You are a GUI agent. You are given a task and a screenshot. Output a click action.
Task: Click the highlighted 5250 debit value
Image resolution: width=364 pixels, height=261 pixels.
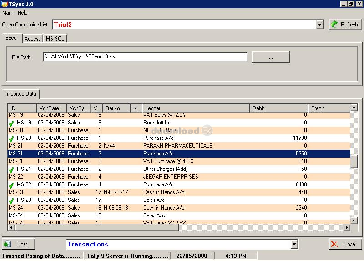coord(301,154)
